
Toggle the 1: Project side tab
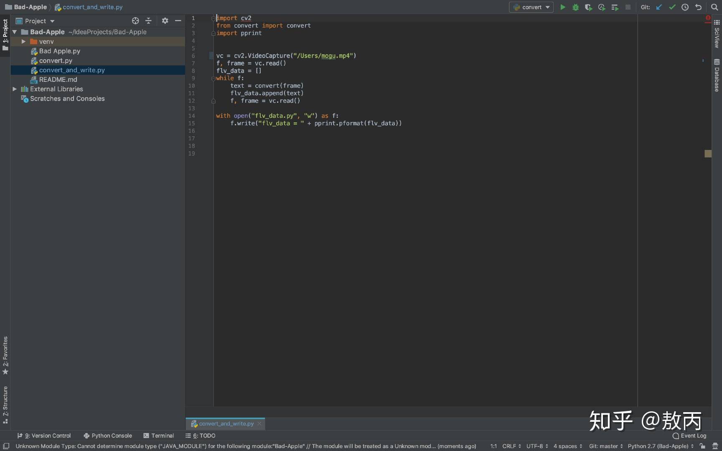[x=5, y=35]
